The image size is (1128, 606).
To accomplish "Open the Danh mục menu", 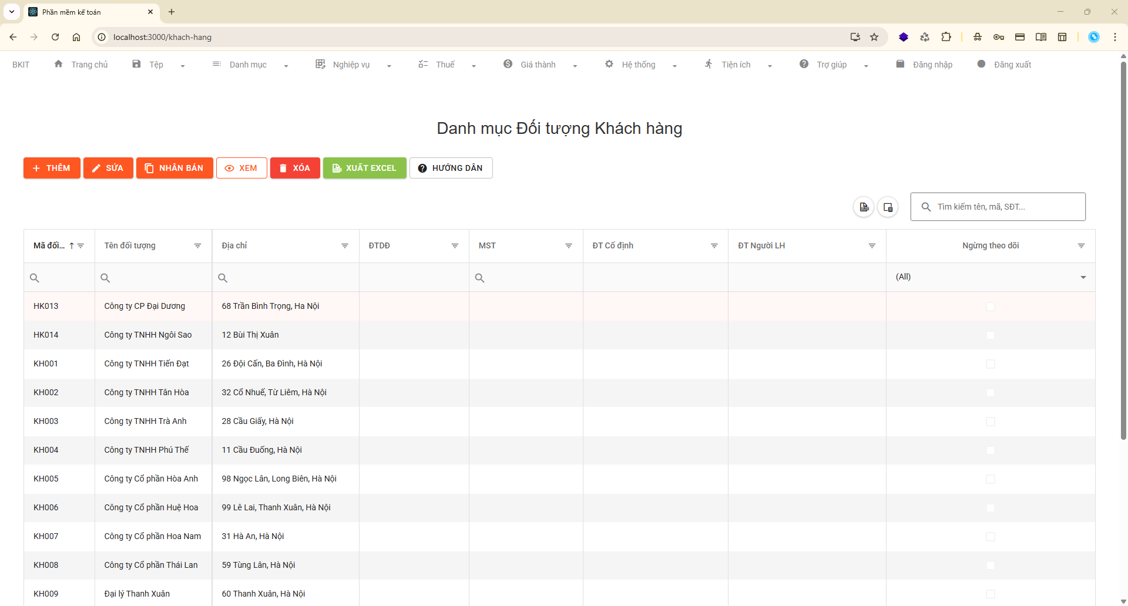I will pos(248,65).
